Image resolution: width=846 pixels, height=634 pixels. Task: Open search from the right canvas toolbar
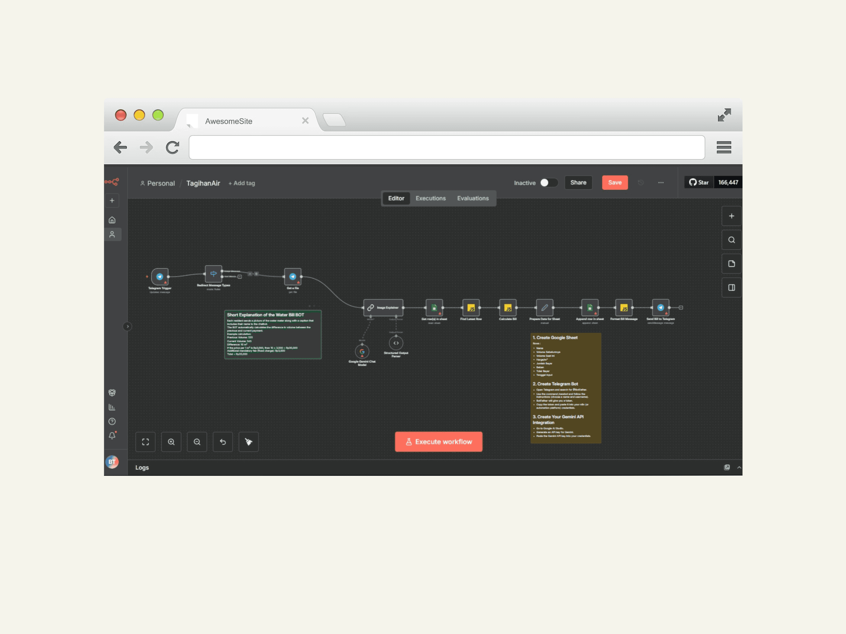coord(731,240)
